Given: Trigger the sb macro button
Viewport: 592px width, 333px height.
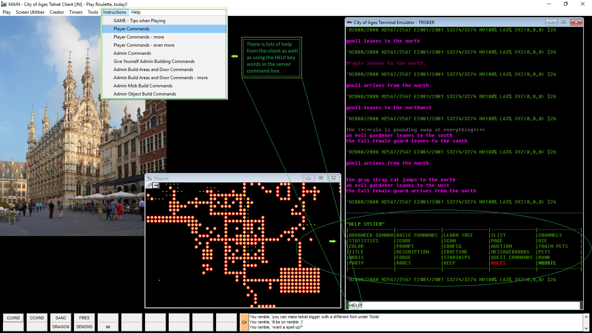Looking at the screenshot, I should point(108,327).
